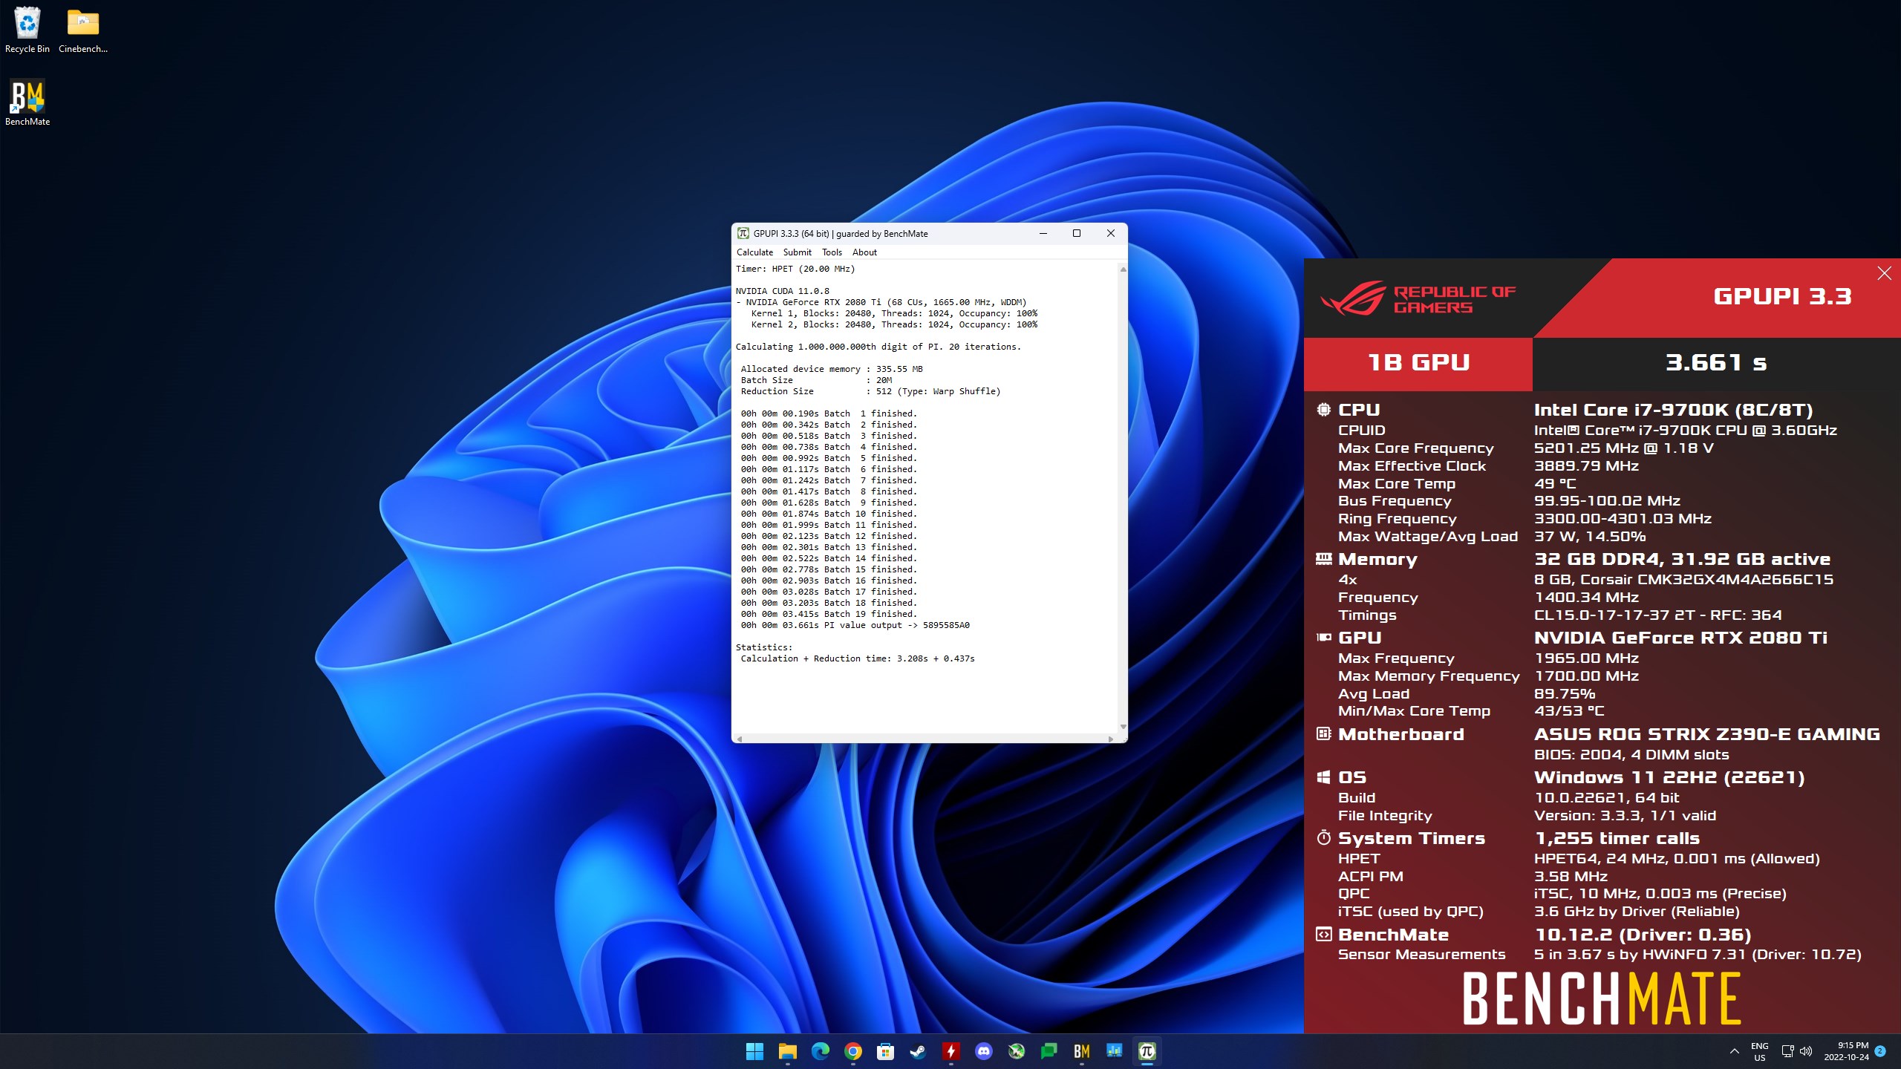
Task: Click '10.12.2 (Driver: 0.36)' version text
Action: 1643,935
